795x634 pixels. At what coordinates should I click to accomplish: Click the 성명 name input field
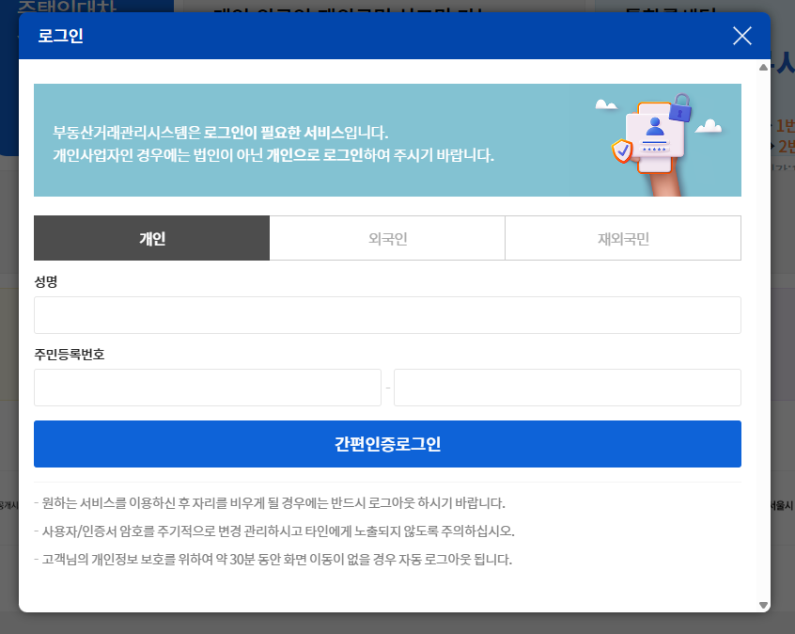click(387, 314)
